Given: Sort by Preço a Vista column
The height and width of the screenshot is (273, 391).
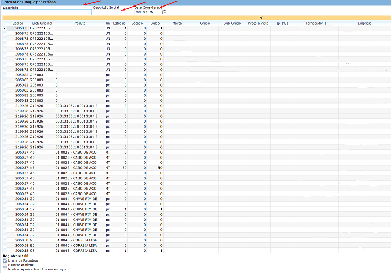Looking at the screenshot, I should (x=259, y=23).
